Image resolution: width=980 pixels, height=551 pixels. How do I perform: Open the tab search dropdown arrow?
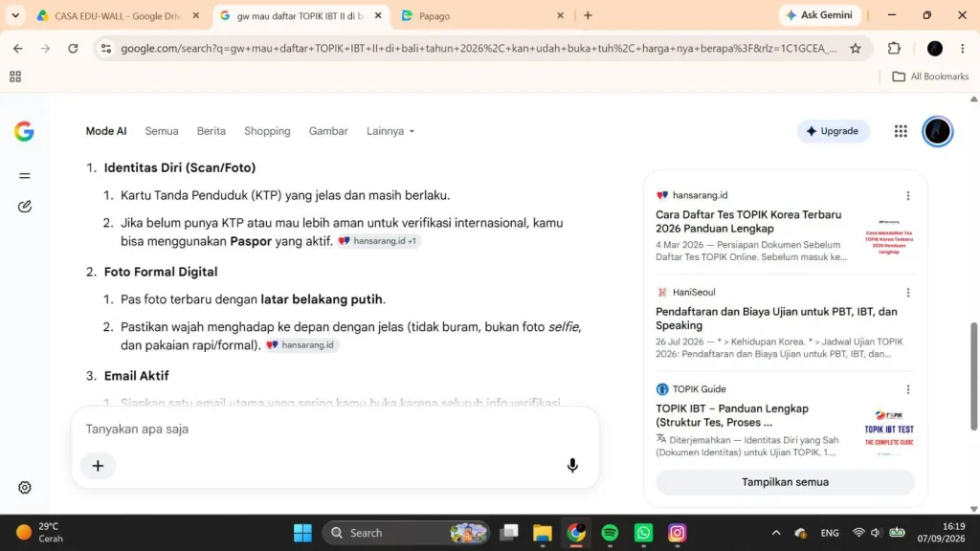tap(15, 15)
